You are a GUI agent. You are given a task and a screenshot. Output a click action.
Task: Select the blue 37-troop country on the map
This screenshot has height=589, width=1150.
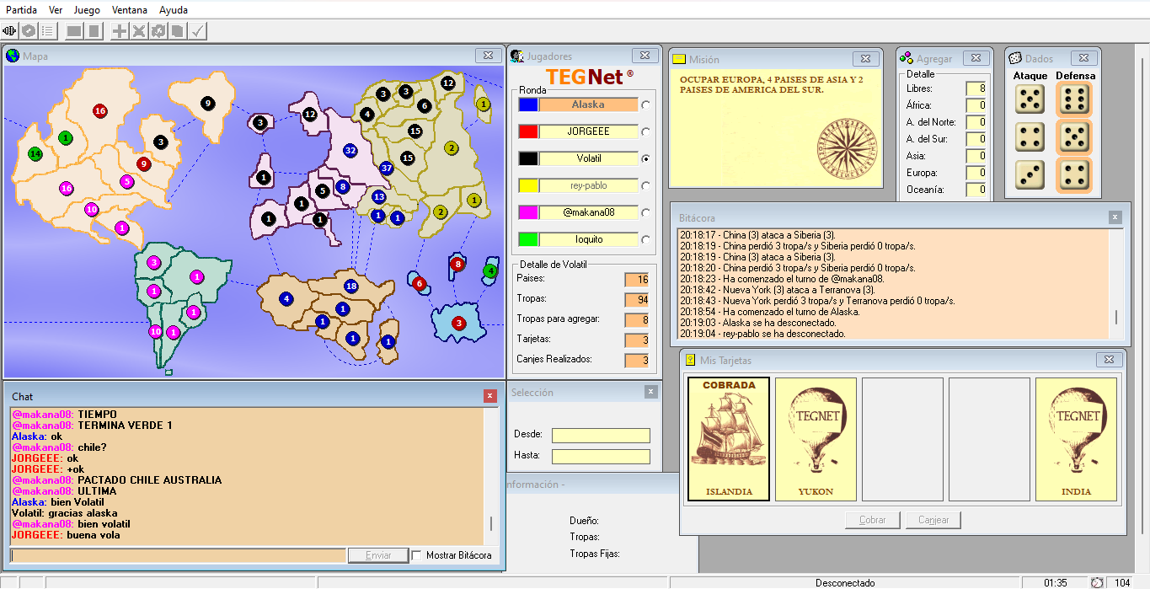coord(387,168)
